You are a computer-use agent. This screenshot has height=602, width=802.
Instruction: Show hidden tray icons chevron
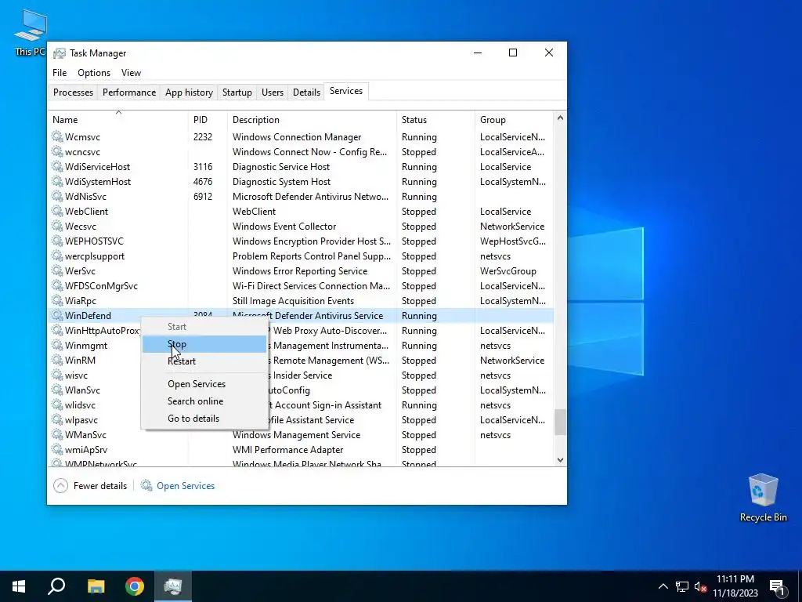pos(663,586)
